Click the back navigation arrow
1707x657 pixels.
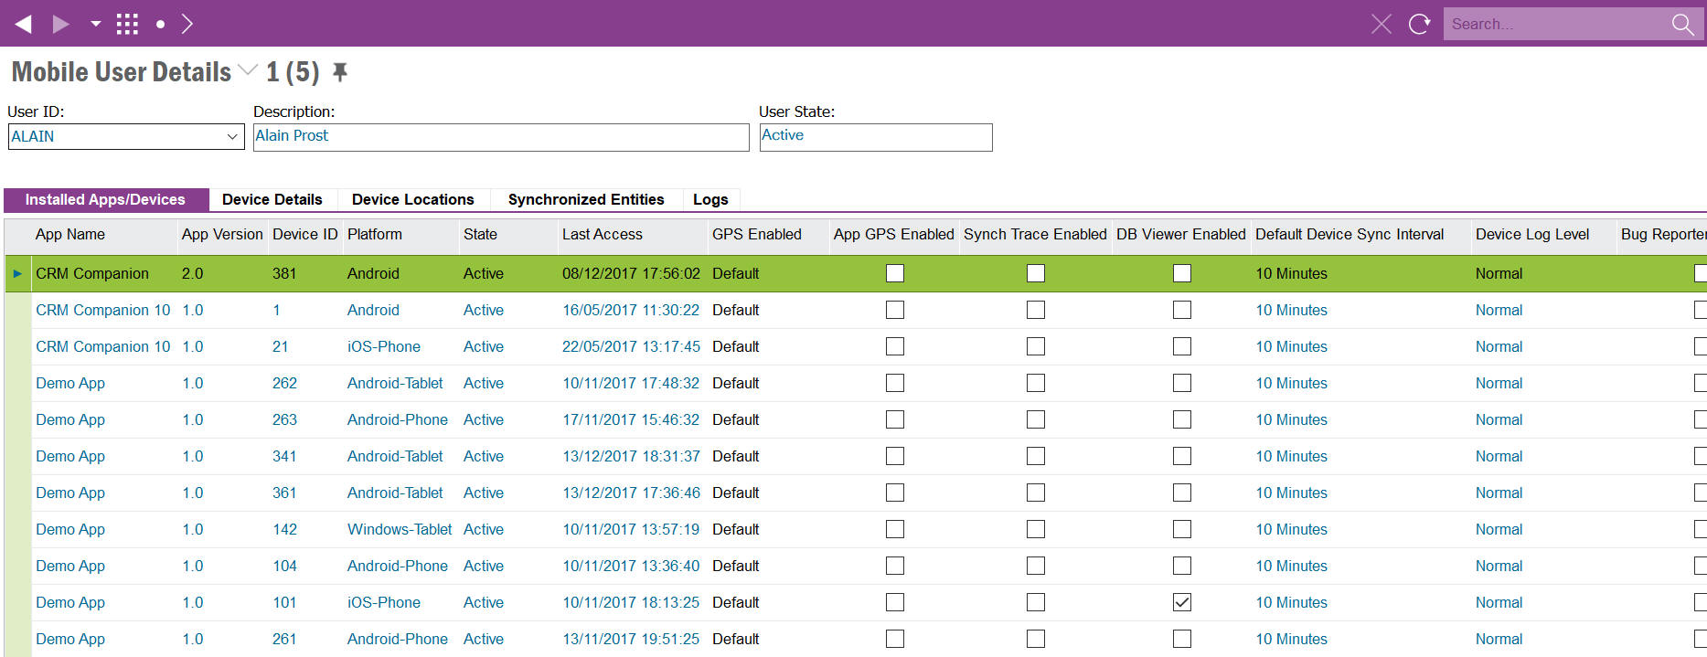(x=24, y=24)
